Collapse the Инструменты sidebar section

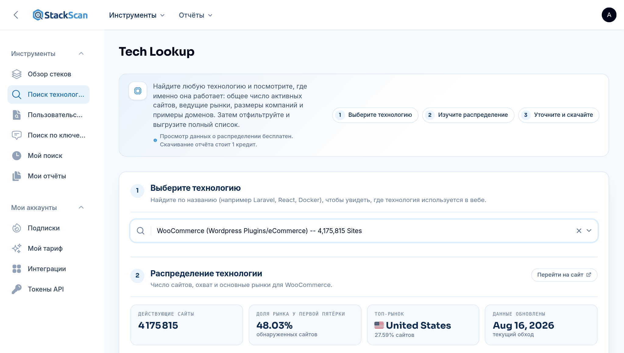point(81,54)
